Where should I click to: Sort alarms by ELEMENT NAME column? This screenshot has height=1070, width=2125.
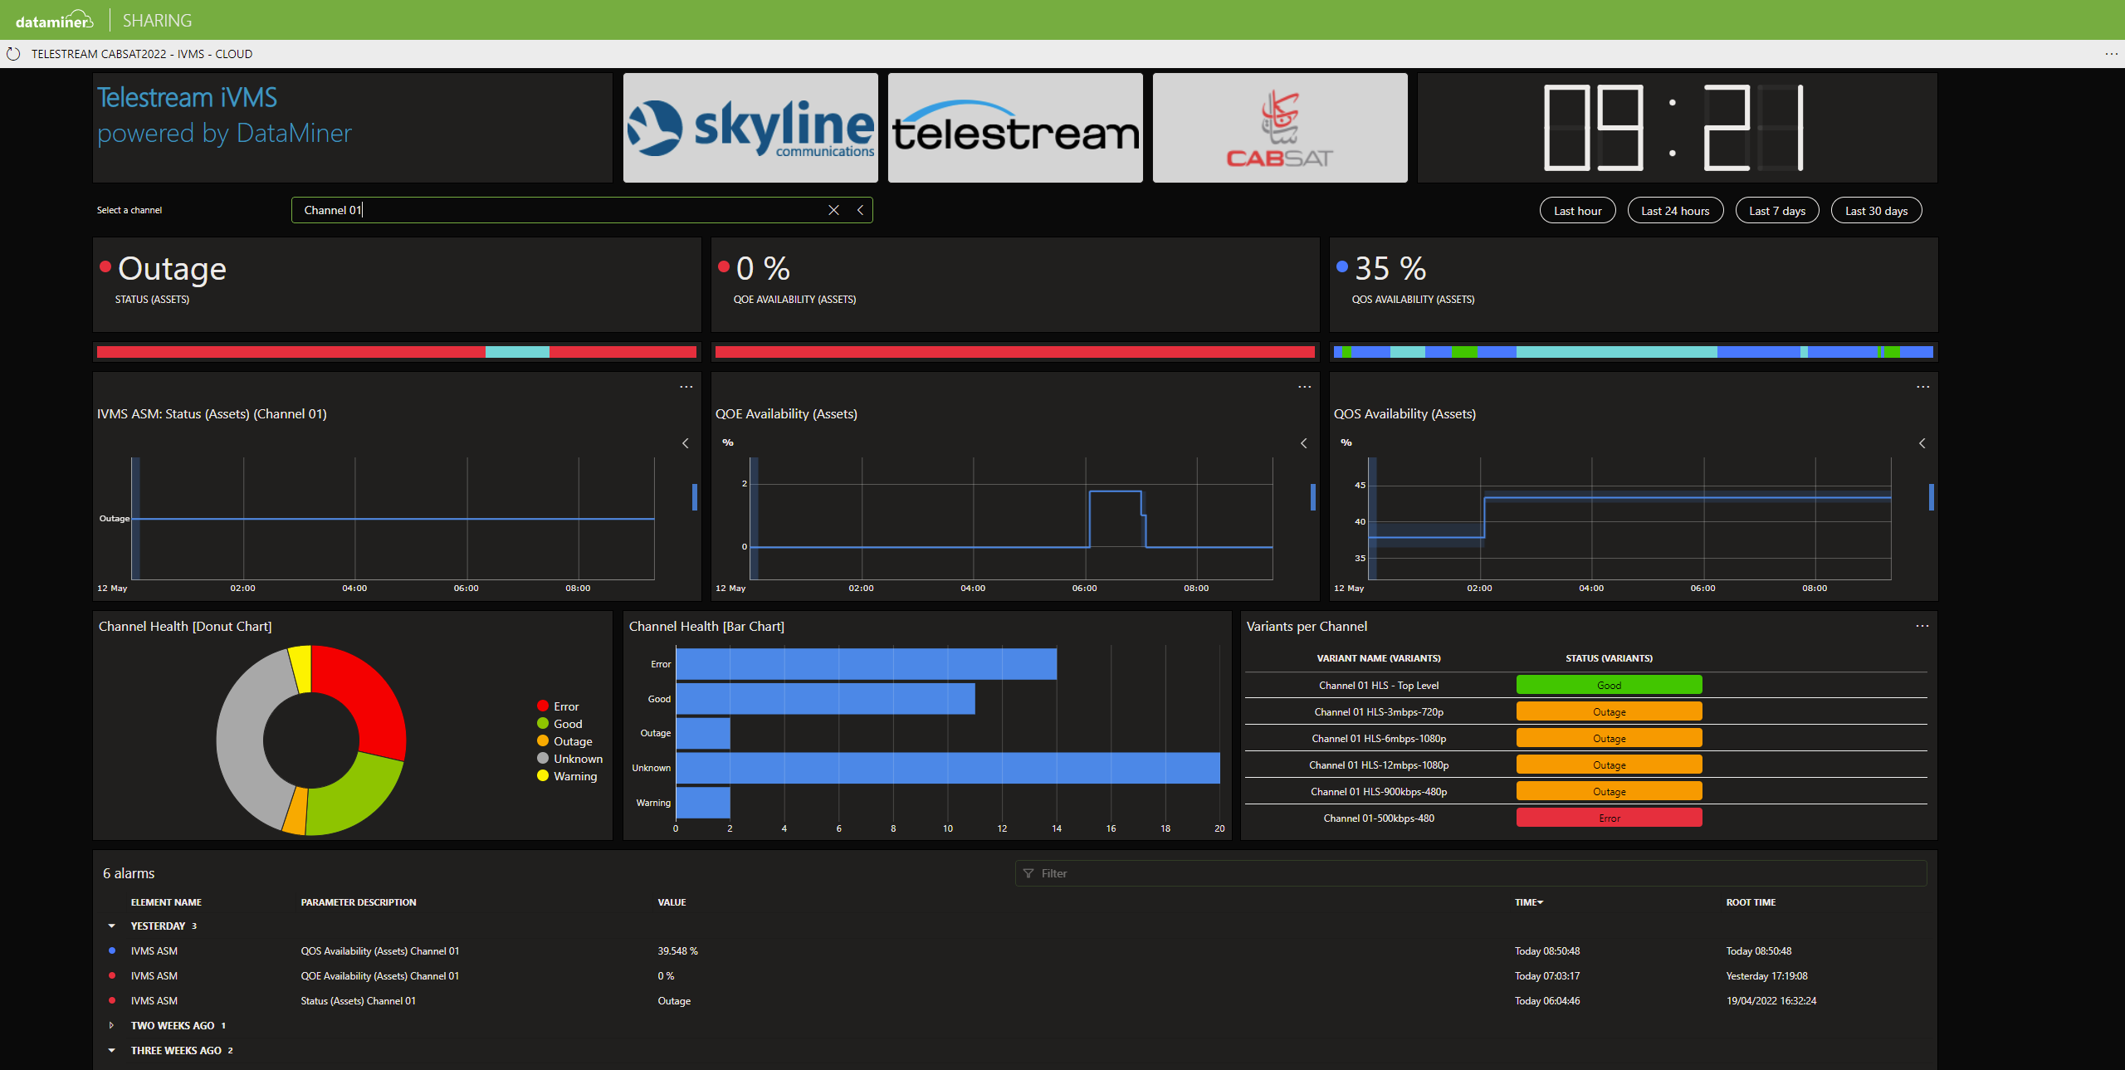[166, 902]
